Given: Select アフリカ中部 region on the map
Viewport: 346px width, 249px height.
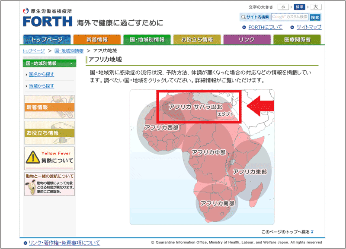Looking at the screenshot, I should [209, 152].
